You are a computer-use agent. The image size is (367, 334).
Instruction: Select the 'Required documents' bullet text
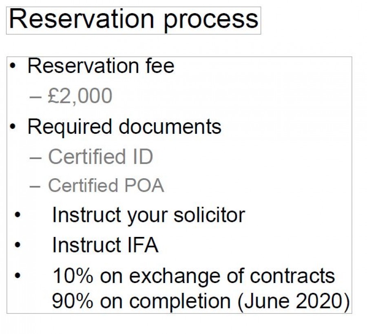pos(124,127)
